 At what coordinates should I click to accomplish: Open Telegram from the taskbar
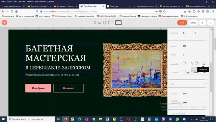[170, 119]
